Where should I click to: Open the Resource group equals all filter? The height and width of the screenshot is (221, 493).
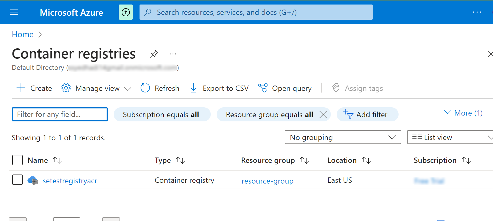pyautogui.click(x=269, y=114)
